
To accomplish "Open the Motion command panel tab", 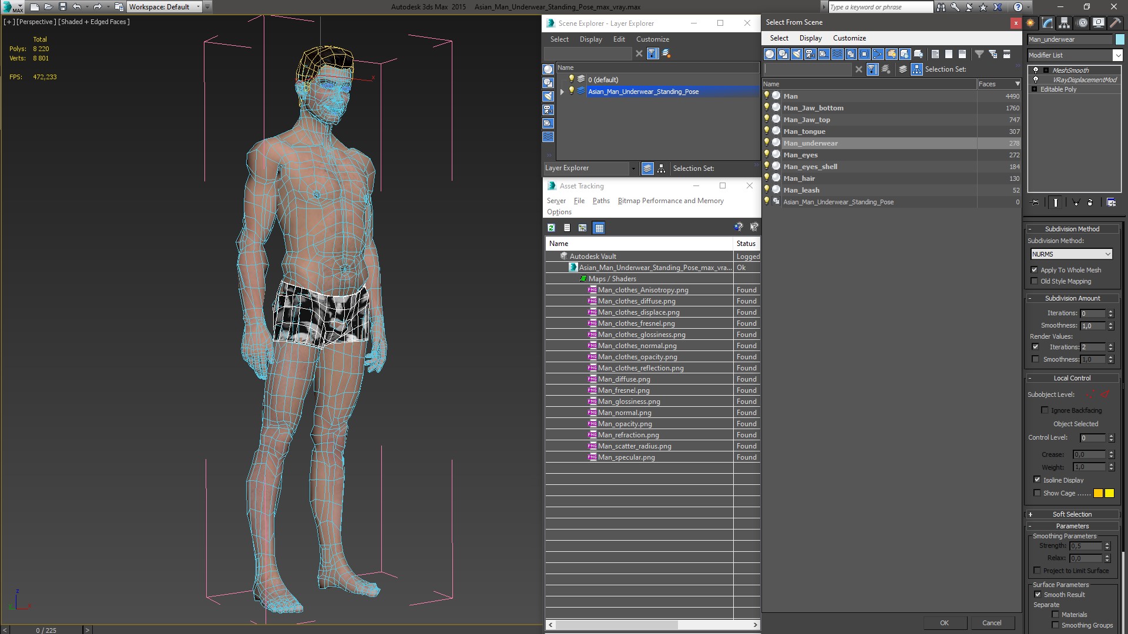I will (x=1082, y=23).
